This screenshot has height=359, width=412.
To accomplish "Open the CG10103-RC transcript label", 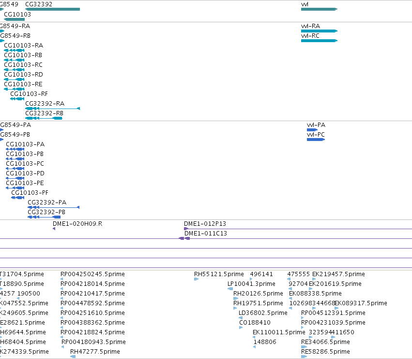I will tap(23, 65).
